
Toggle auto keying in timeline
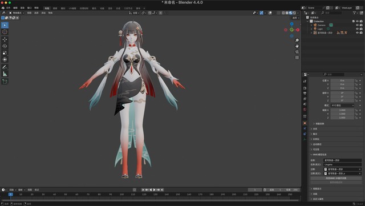click(x=135, y=189)
